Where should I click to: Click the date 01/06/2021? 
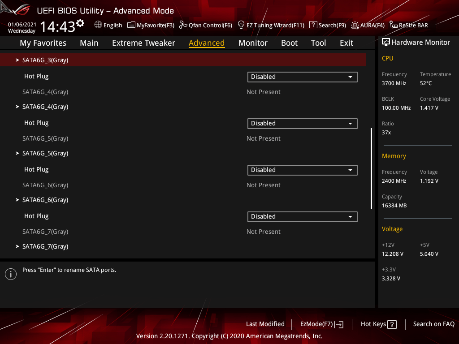coord(22,25)
